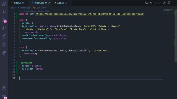Click the 'Helvetica Neue' font name
Image resolution: width=177 pixels, height=99 pixels.
coord(98,29)
